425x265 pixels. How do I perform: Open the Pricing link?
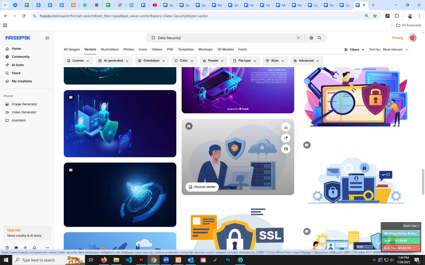(x=397, y=38)
